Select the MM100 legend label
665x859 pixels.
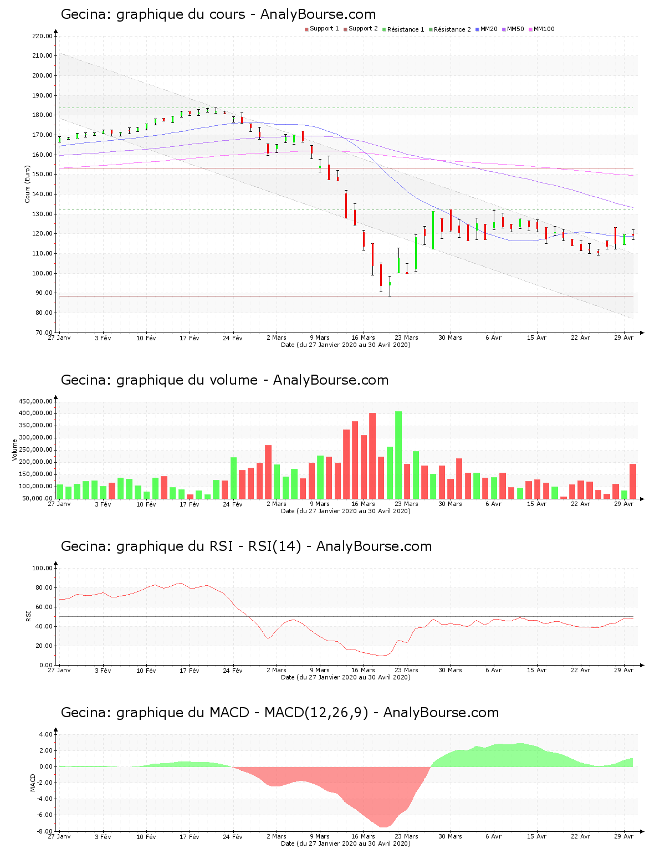pyautogui.click(x=544, y=29)
